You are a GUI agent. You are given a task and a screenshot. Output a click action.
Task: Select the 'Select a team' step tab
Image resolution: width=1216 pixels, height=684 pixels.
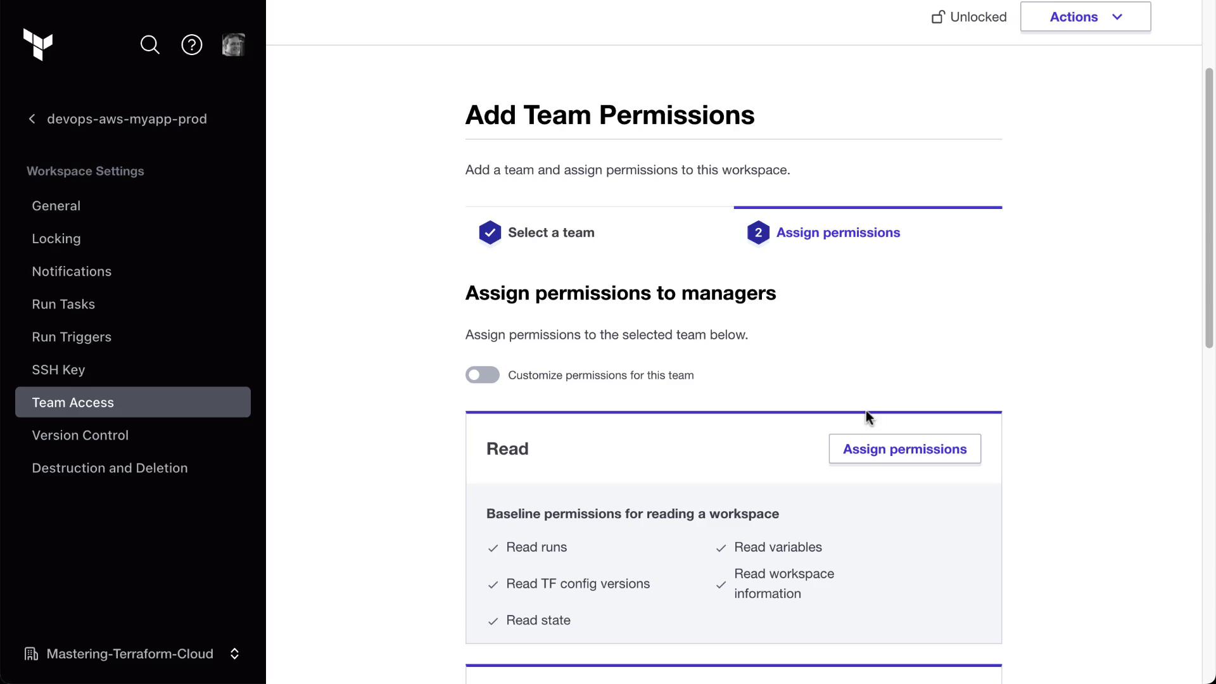(551, 232)
